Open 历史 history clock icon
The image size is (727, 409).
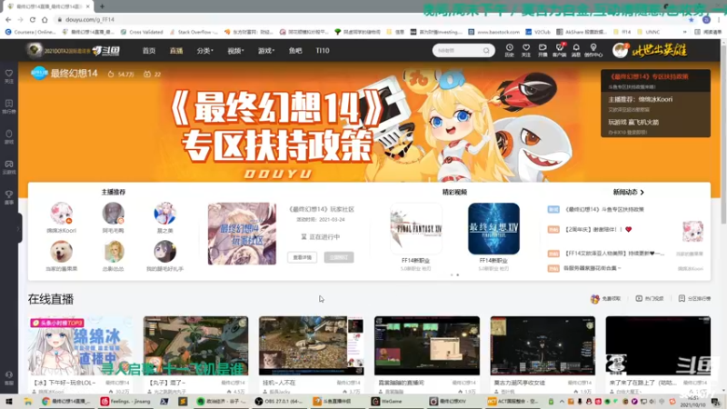509,50
